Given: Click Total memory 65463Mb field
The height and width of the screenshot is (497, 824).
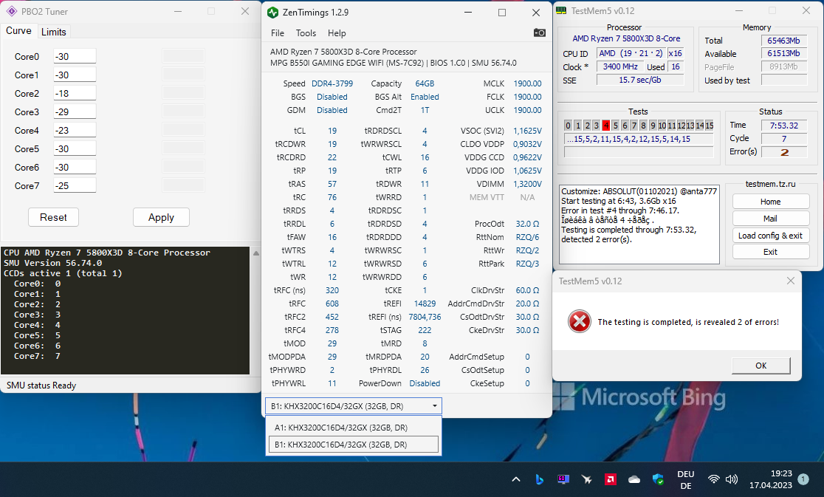Looking at the screenshot, I should 784,41.
